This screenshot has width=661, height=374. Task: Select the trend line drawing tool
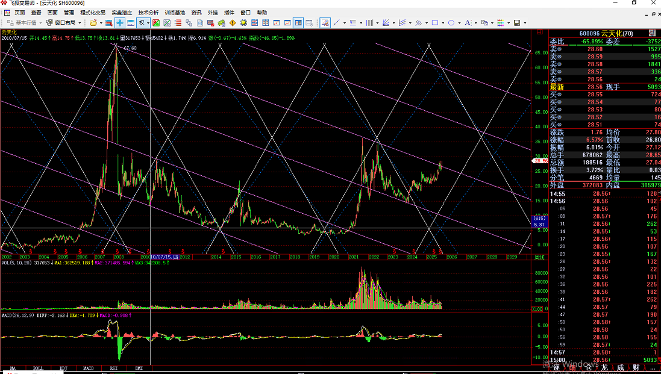pos(336,23)
